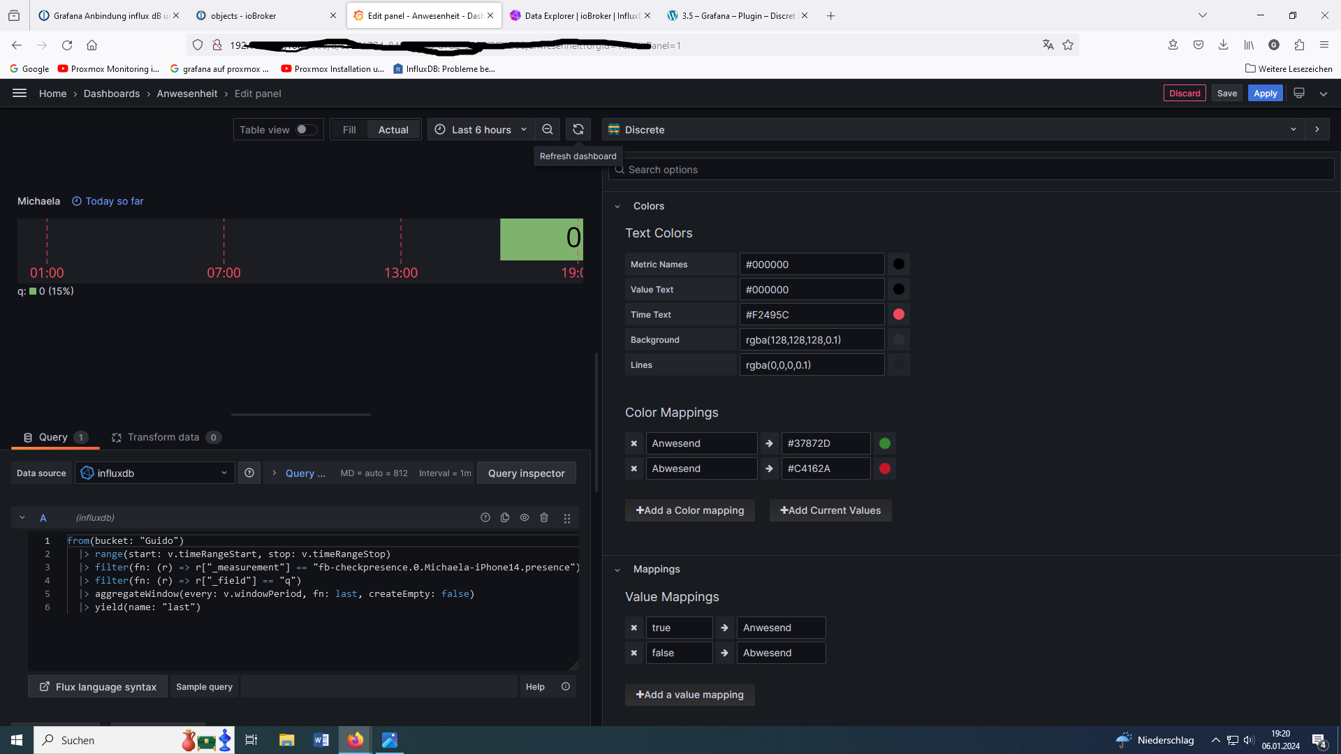Select the Fill display option
Image resolution: width=1341 pixels, height=754 pixels.
pos(349,129)
